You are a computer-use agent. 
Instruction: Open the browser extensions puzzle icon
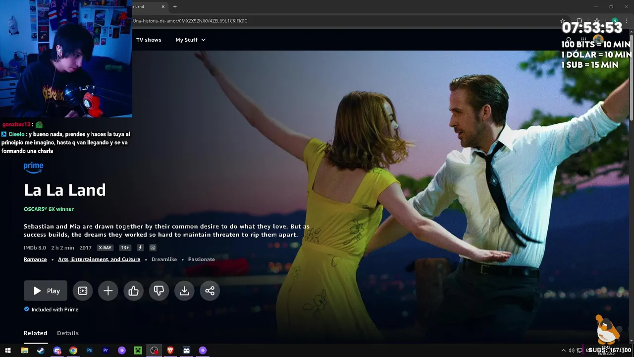[580, 21]
